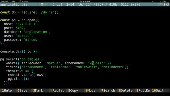170x96 pixels.
Task: Click the 0x070 hex value in status line
Action: (x=135, y=5)
